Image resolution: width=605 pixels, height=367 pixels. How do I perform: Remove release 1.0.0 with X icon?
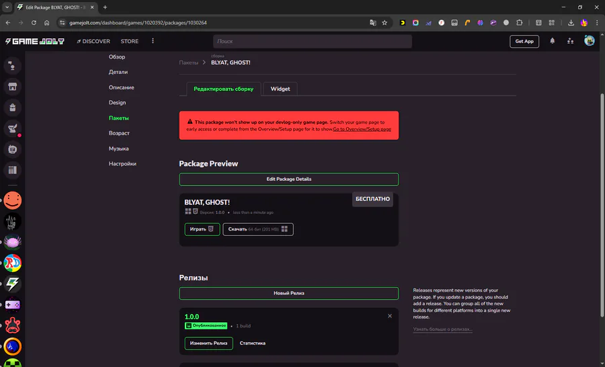coord(390,316)
